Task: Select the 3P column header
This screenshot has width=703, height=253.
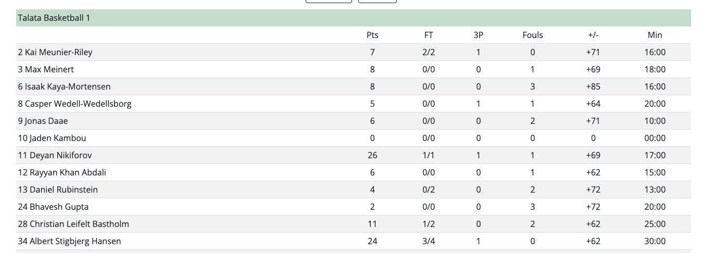Action: 479,35
